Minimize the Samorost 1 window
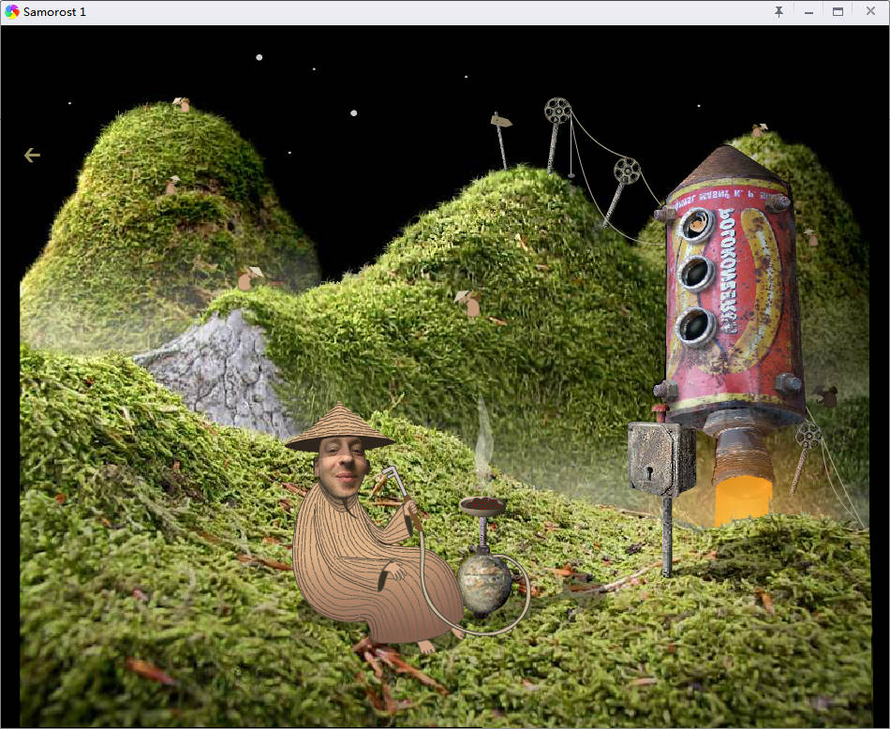Image resolution: width=890 pixels, height=729 pixels. pyautogui.click(x=808, y=11)
